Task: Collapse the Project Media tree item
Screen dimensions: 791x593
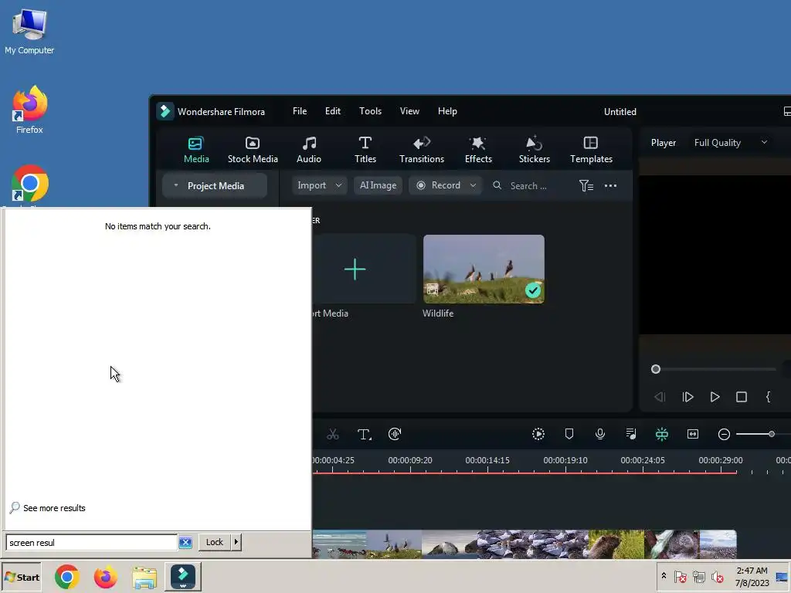Action: 175,185
